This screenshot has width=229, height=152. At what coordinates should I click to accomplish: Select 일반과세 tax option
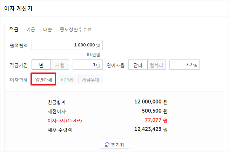point(43,79)
